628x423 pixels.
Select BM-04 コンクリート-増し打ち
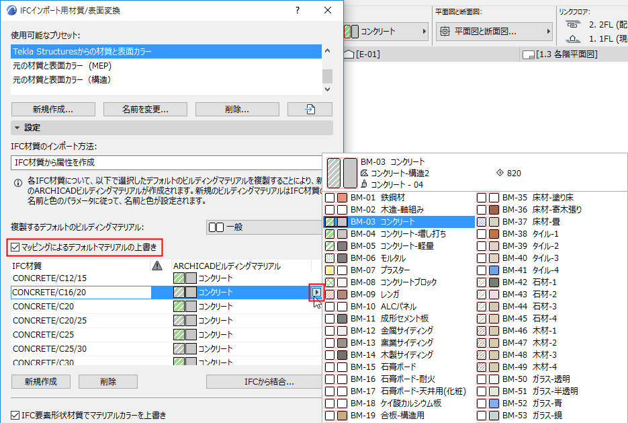pyautogui.click(x=400, y=234)
